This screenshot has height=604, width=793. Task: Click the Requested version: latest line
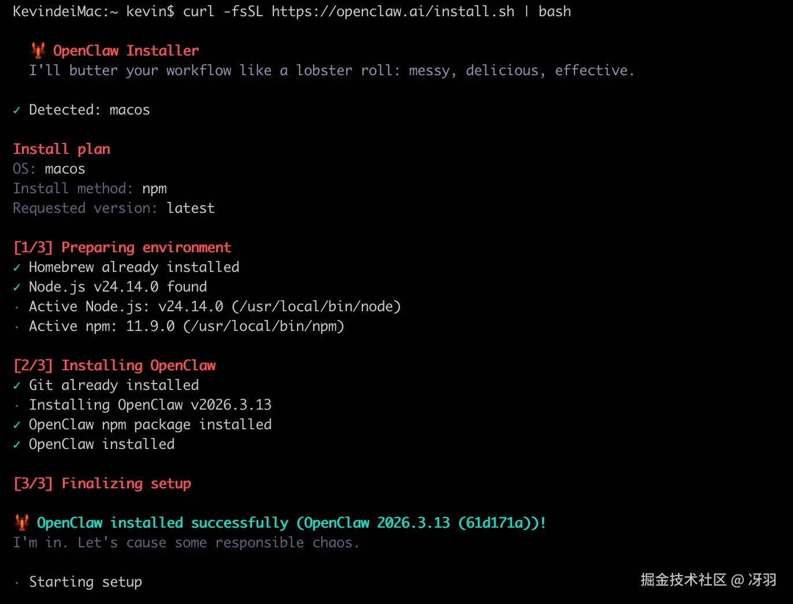[113, 208]
